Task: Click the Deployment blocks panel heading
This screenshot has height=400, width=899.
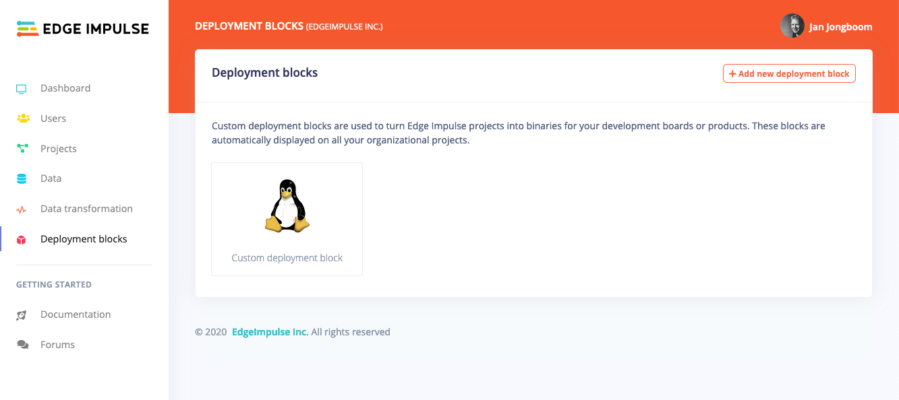Action: pos(265,73)
